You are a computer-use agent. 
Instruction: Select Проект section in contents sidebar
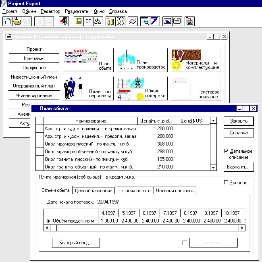point(34,49)
